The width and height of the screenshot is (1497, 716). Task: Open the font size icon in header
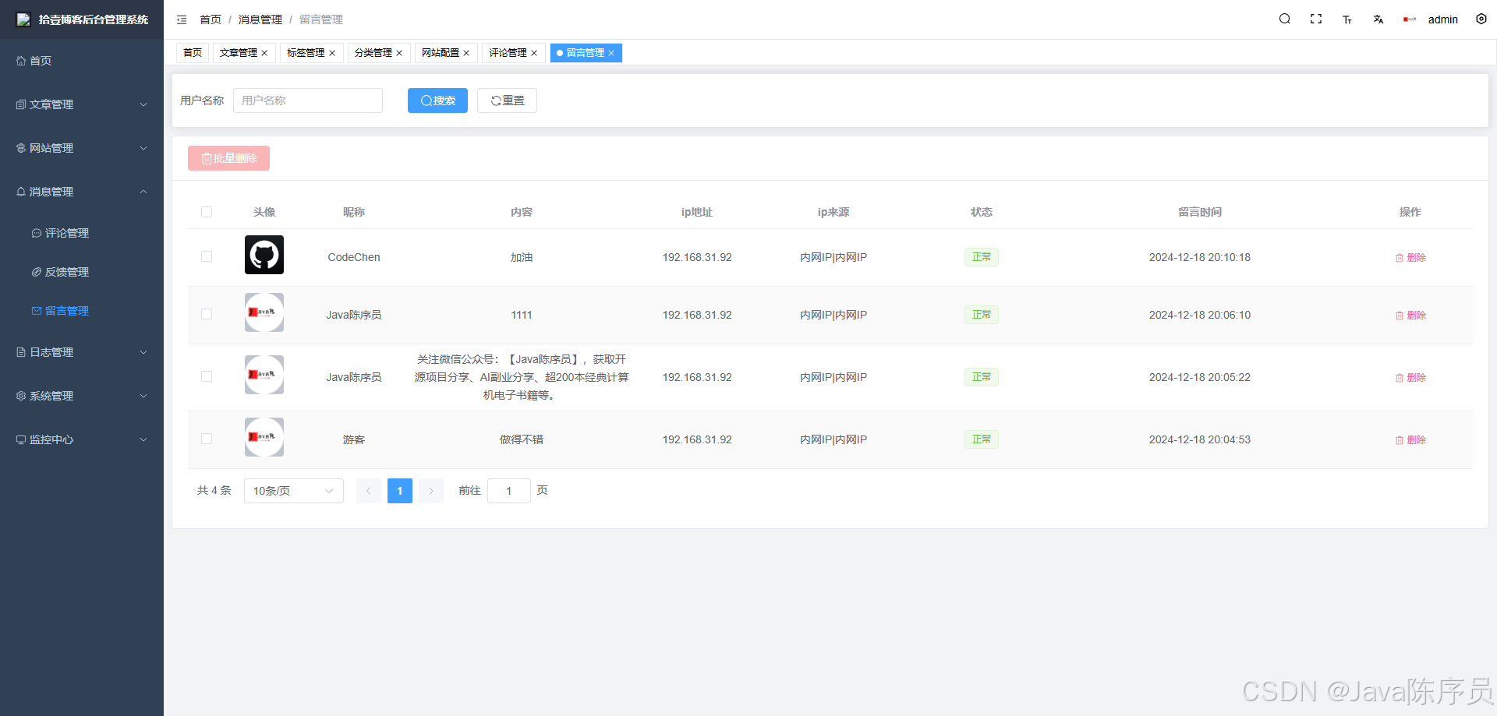1347,19
